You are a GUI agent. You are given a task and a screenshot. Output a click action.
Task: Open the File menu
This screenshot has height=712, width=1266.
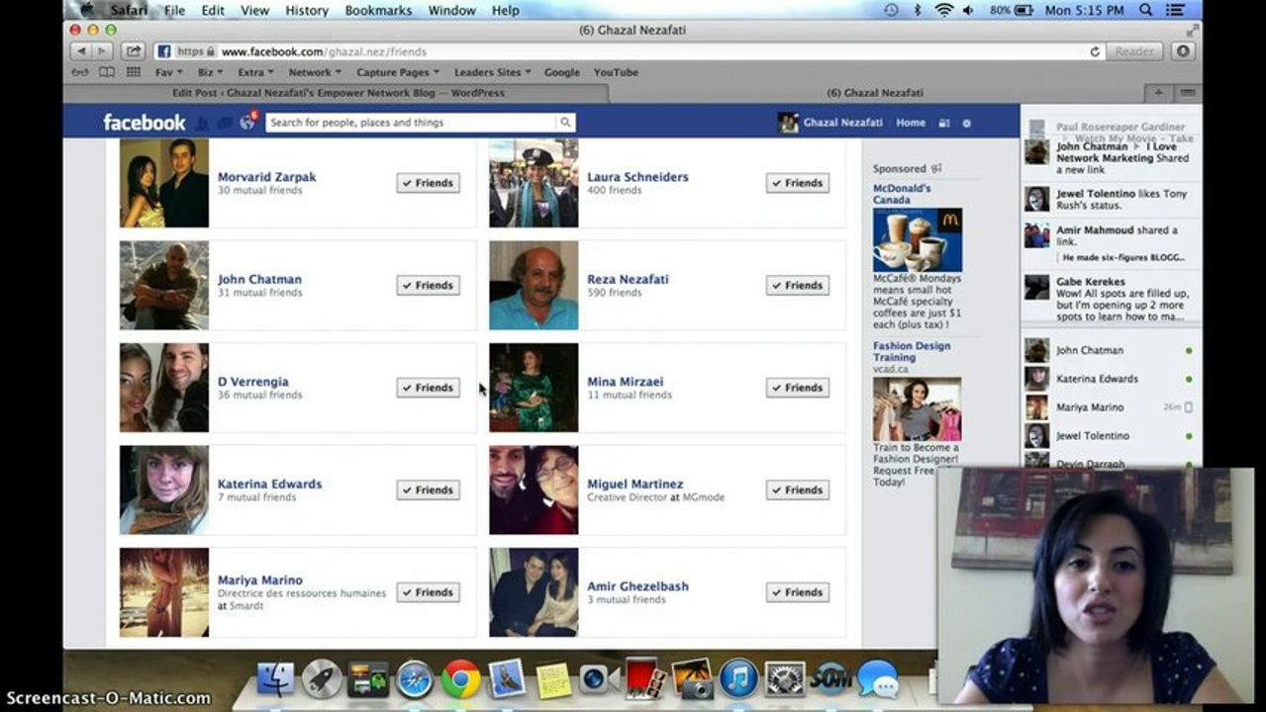174,10
